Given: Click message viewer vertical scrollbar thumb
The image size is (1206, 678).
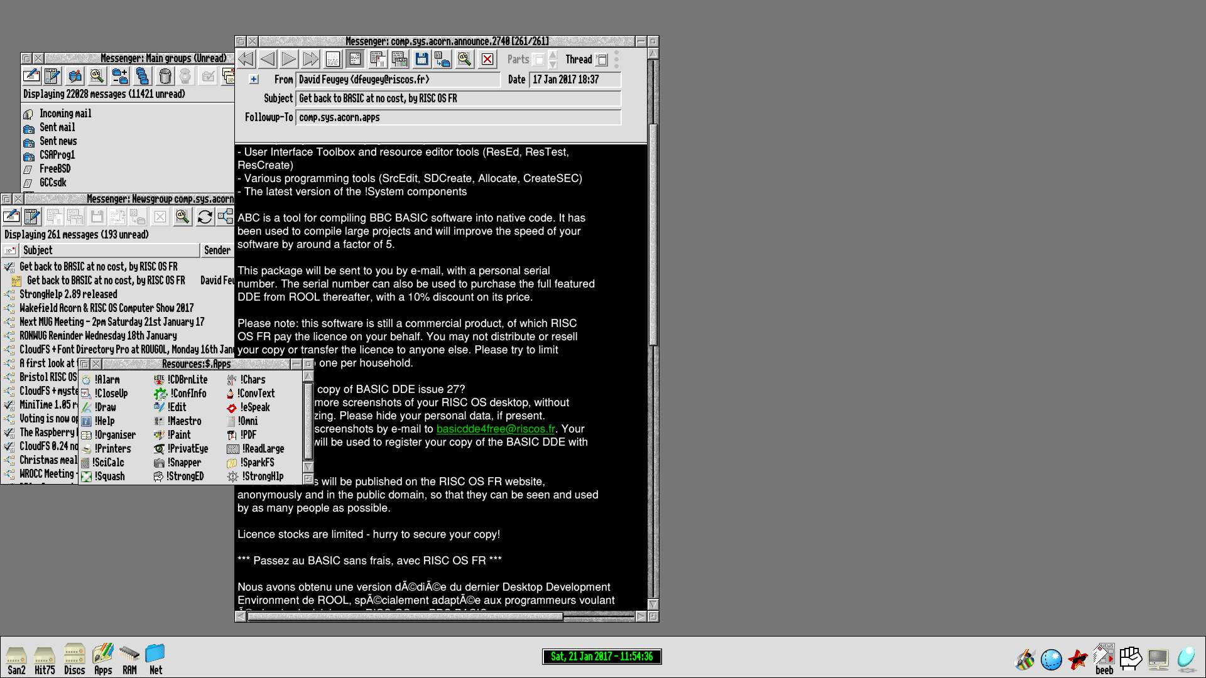Looking at the screenshot, I should [653, 234].
